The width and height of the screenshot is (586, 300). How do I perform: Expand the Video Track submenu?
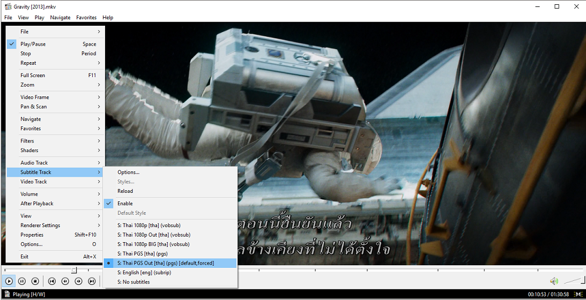click(55, 182)
